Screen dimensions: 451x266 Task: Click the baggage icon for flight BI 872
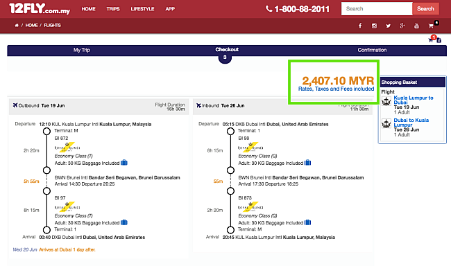[x=124, y=163]
